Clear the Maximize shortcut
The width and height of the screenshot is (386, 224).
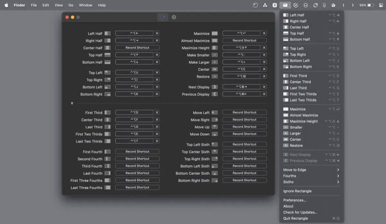click(264, 33)
